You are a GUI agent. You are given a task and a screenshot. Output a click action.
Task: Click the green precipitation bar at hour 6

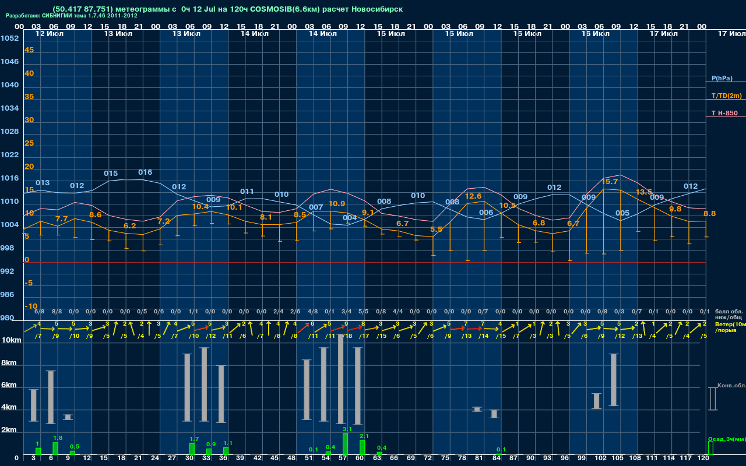[55, 449]
